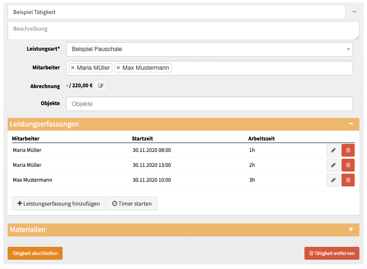
Task: Remove Maria Müller tag from Mitarbeiter
Action: coord(73,68)
